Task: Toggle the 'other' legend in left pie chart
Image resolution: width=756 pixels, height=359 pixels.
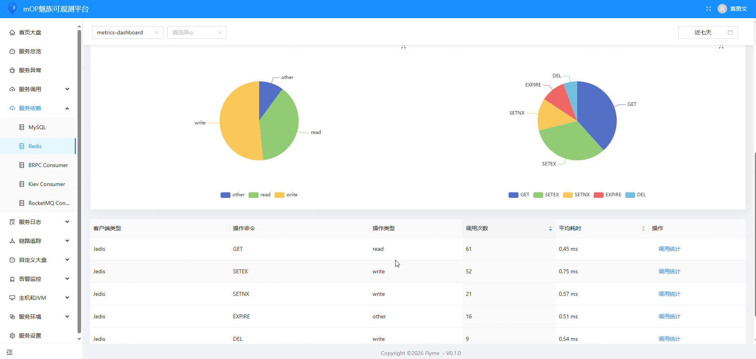Action: 233,195
